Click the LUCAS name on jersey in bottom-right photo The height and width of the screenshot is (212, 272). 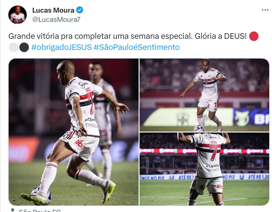(213, 142)
